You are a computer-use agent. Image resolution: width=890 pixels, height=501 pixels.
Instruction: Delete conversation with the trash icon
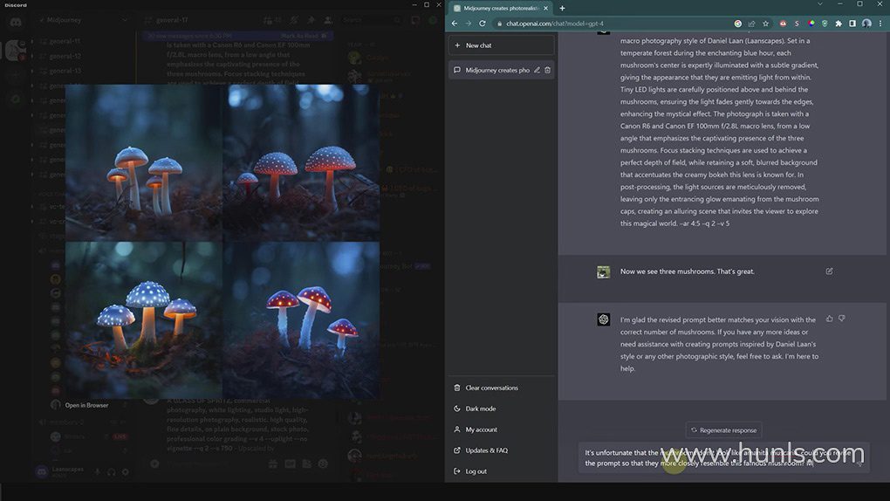(548, 71)
